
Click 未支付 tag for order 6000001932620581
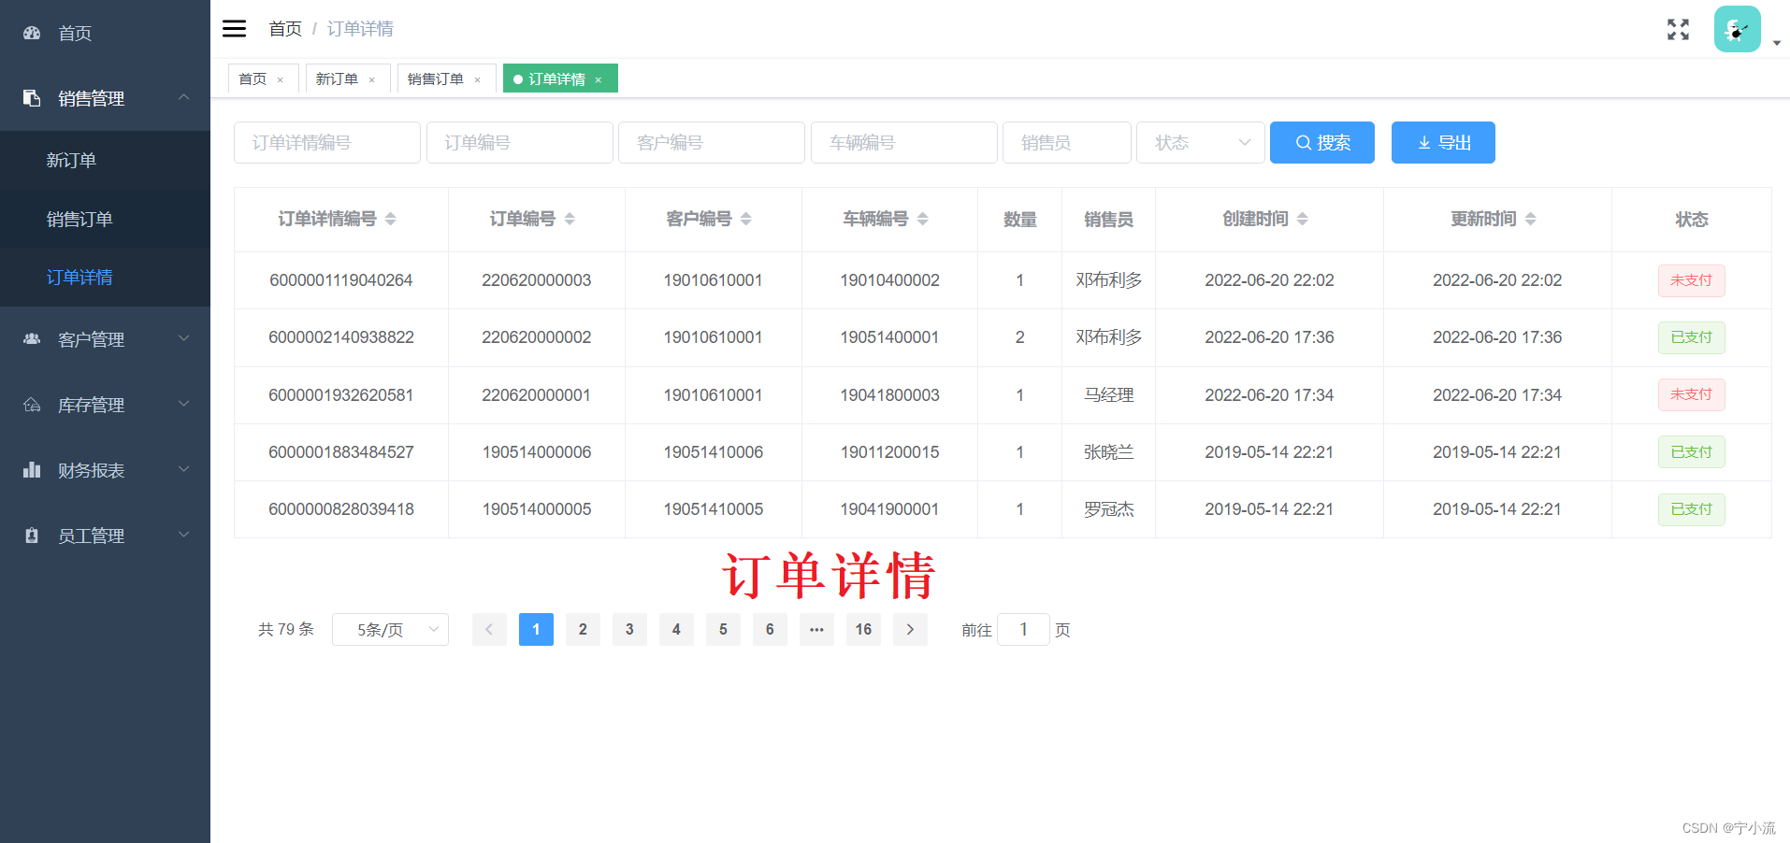pos(1691,394)
